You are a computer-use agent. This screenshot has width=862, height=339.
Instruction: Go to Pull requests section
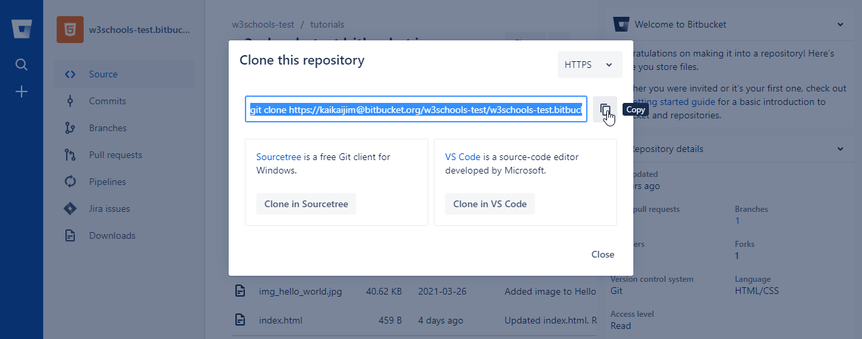115,155
